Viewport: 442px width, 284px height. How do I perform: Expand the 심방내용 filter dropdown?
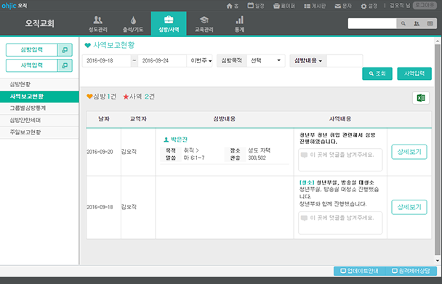pos(308,61)
